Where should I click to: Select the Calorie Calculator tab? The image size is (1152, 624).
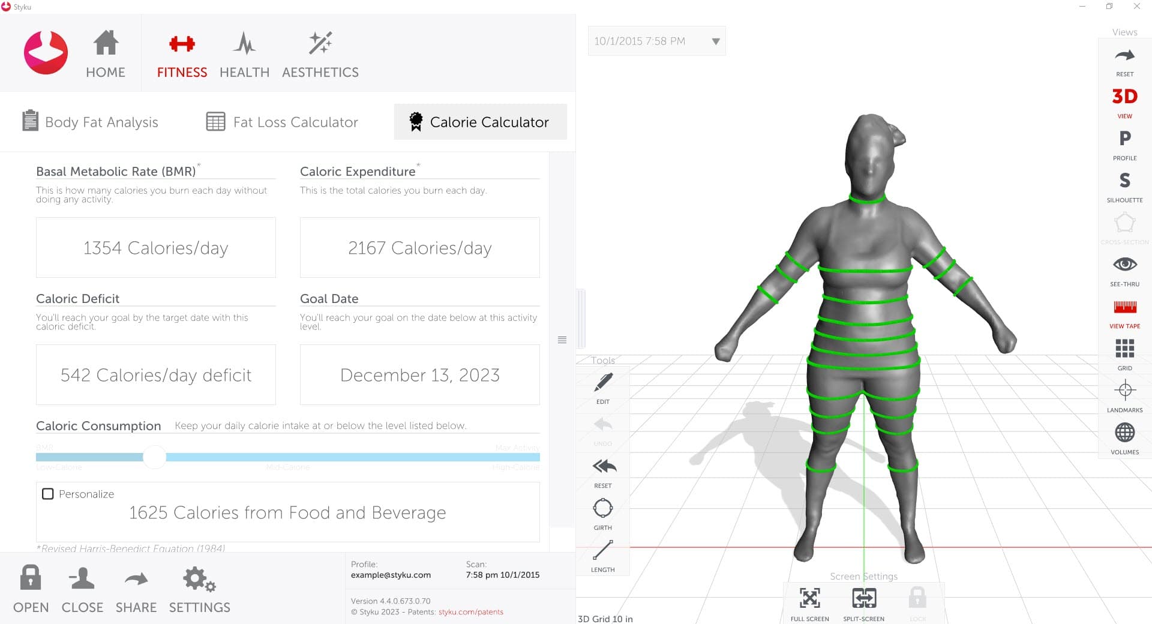[x=480, y=122]
